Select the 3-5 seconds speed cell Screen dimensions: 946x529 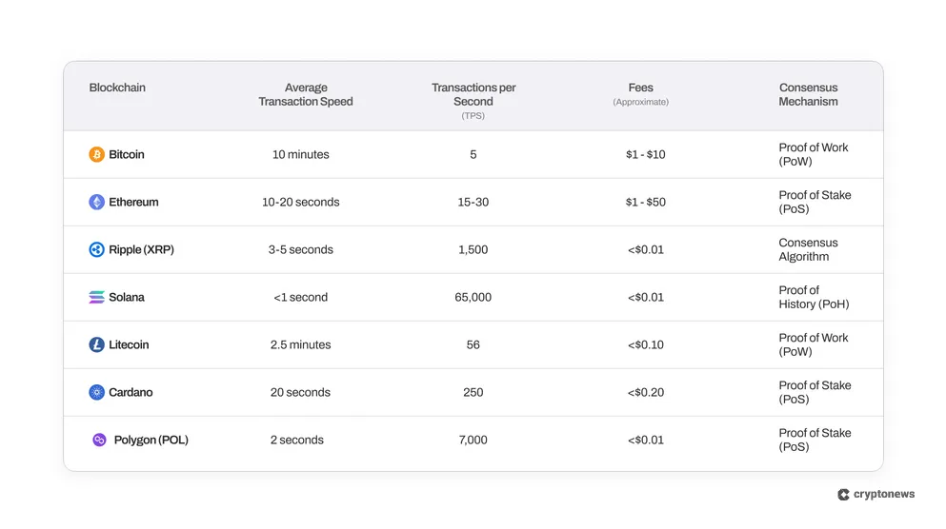(x=300, y=249)
